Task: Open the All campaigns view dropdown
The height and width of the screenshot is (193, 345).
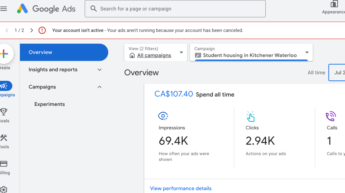Action: pos(156,52)
